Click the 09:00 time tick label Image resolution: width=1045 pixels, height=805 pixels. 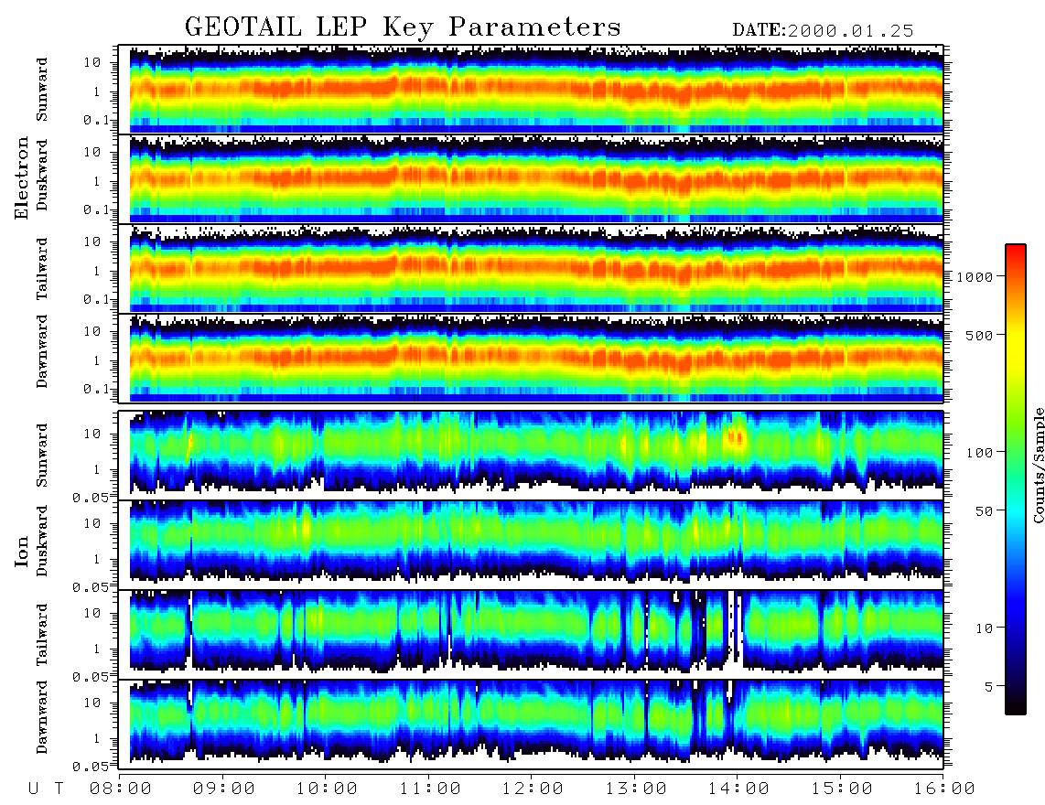click(224, 789)
